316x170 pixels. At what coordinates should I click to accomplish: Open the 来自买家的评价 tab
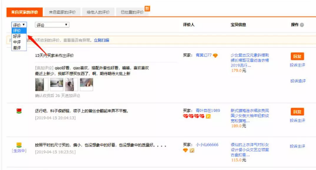(24, 12)
